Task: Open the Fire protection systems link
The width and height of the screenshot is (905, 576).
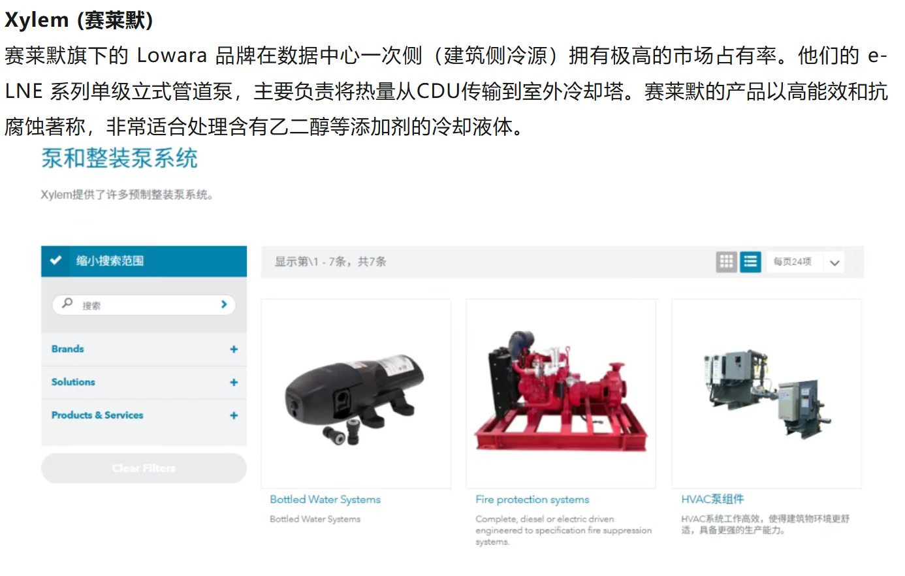Action: pos(532,500)
